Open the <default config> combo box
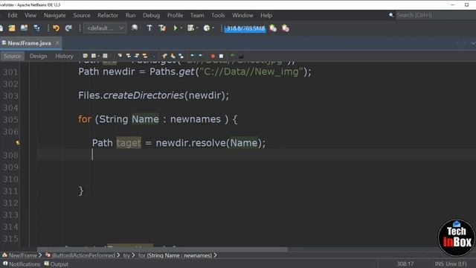Screen dimensions: 476x268 105,28
